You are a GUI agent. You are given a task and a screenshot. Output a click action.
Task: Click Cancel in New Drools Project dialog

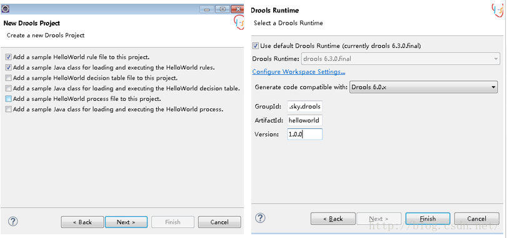[x=219, y=222]
